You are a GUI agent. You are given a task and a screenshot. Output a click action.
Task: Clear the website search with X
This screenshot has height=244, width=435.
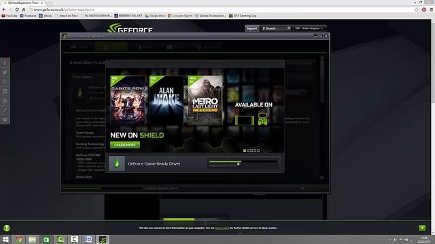tap(288, 28)
